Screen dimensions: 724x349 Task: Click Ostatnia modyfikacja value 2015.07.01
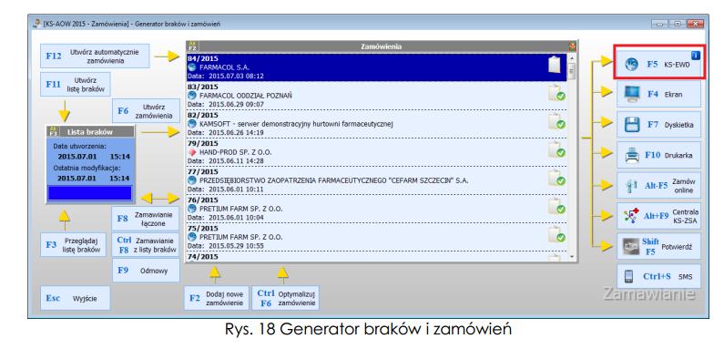77,178
